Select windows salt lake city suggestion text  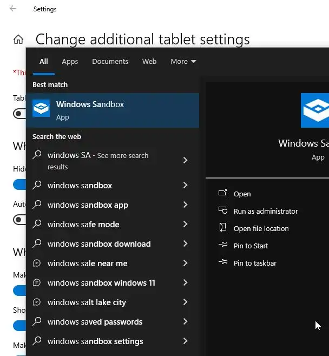(87, 302)
